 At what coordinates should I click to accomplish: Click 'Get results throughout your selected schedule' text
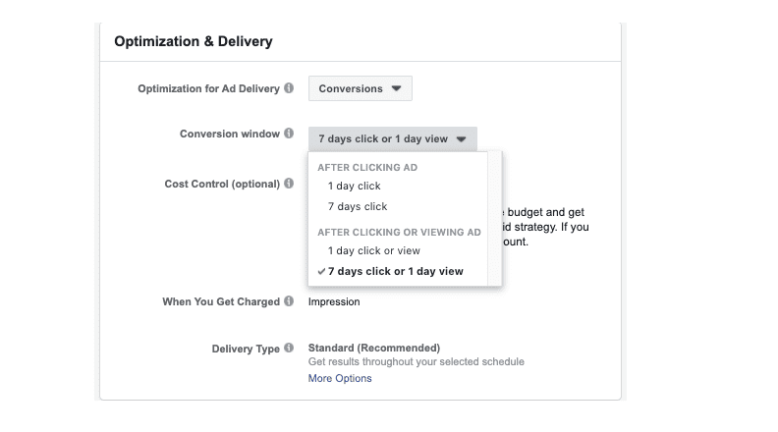coord(416,361)
